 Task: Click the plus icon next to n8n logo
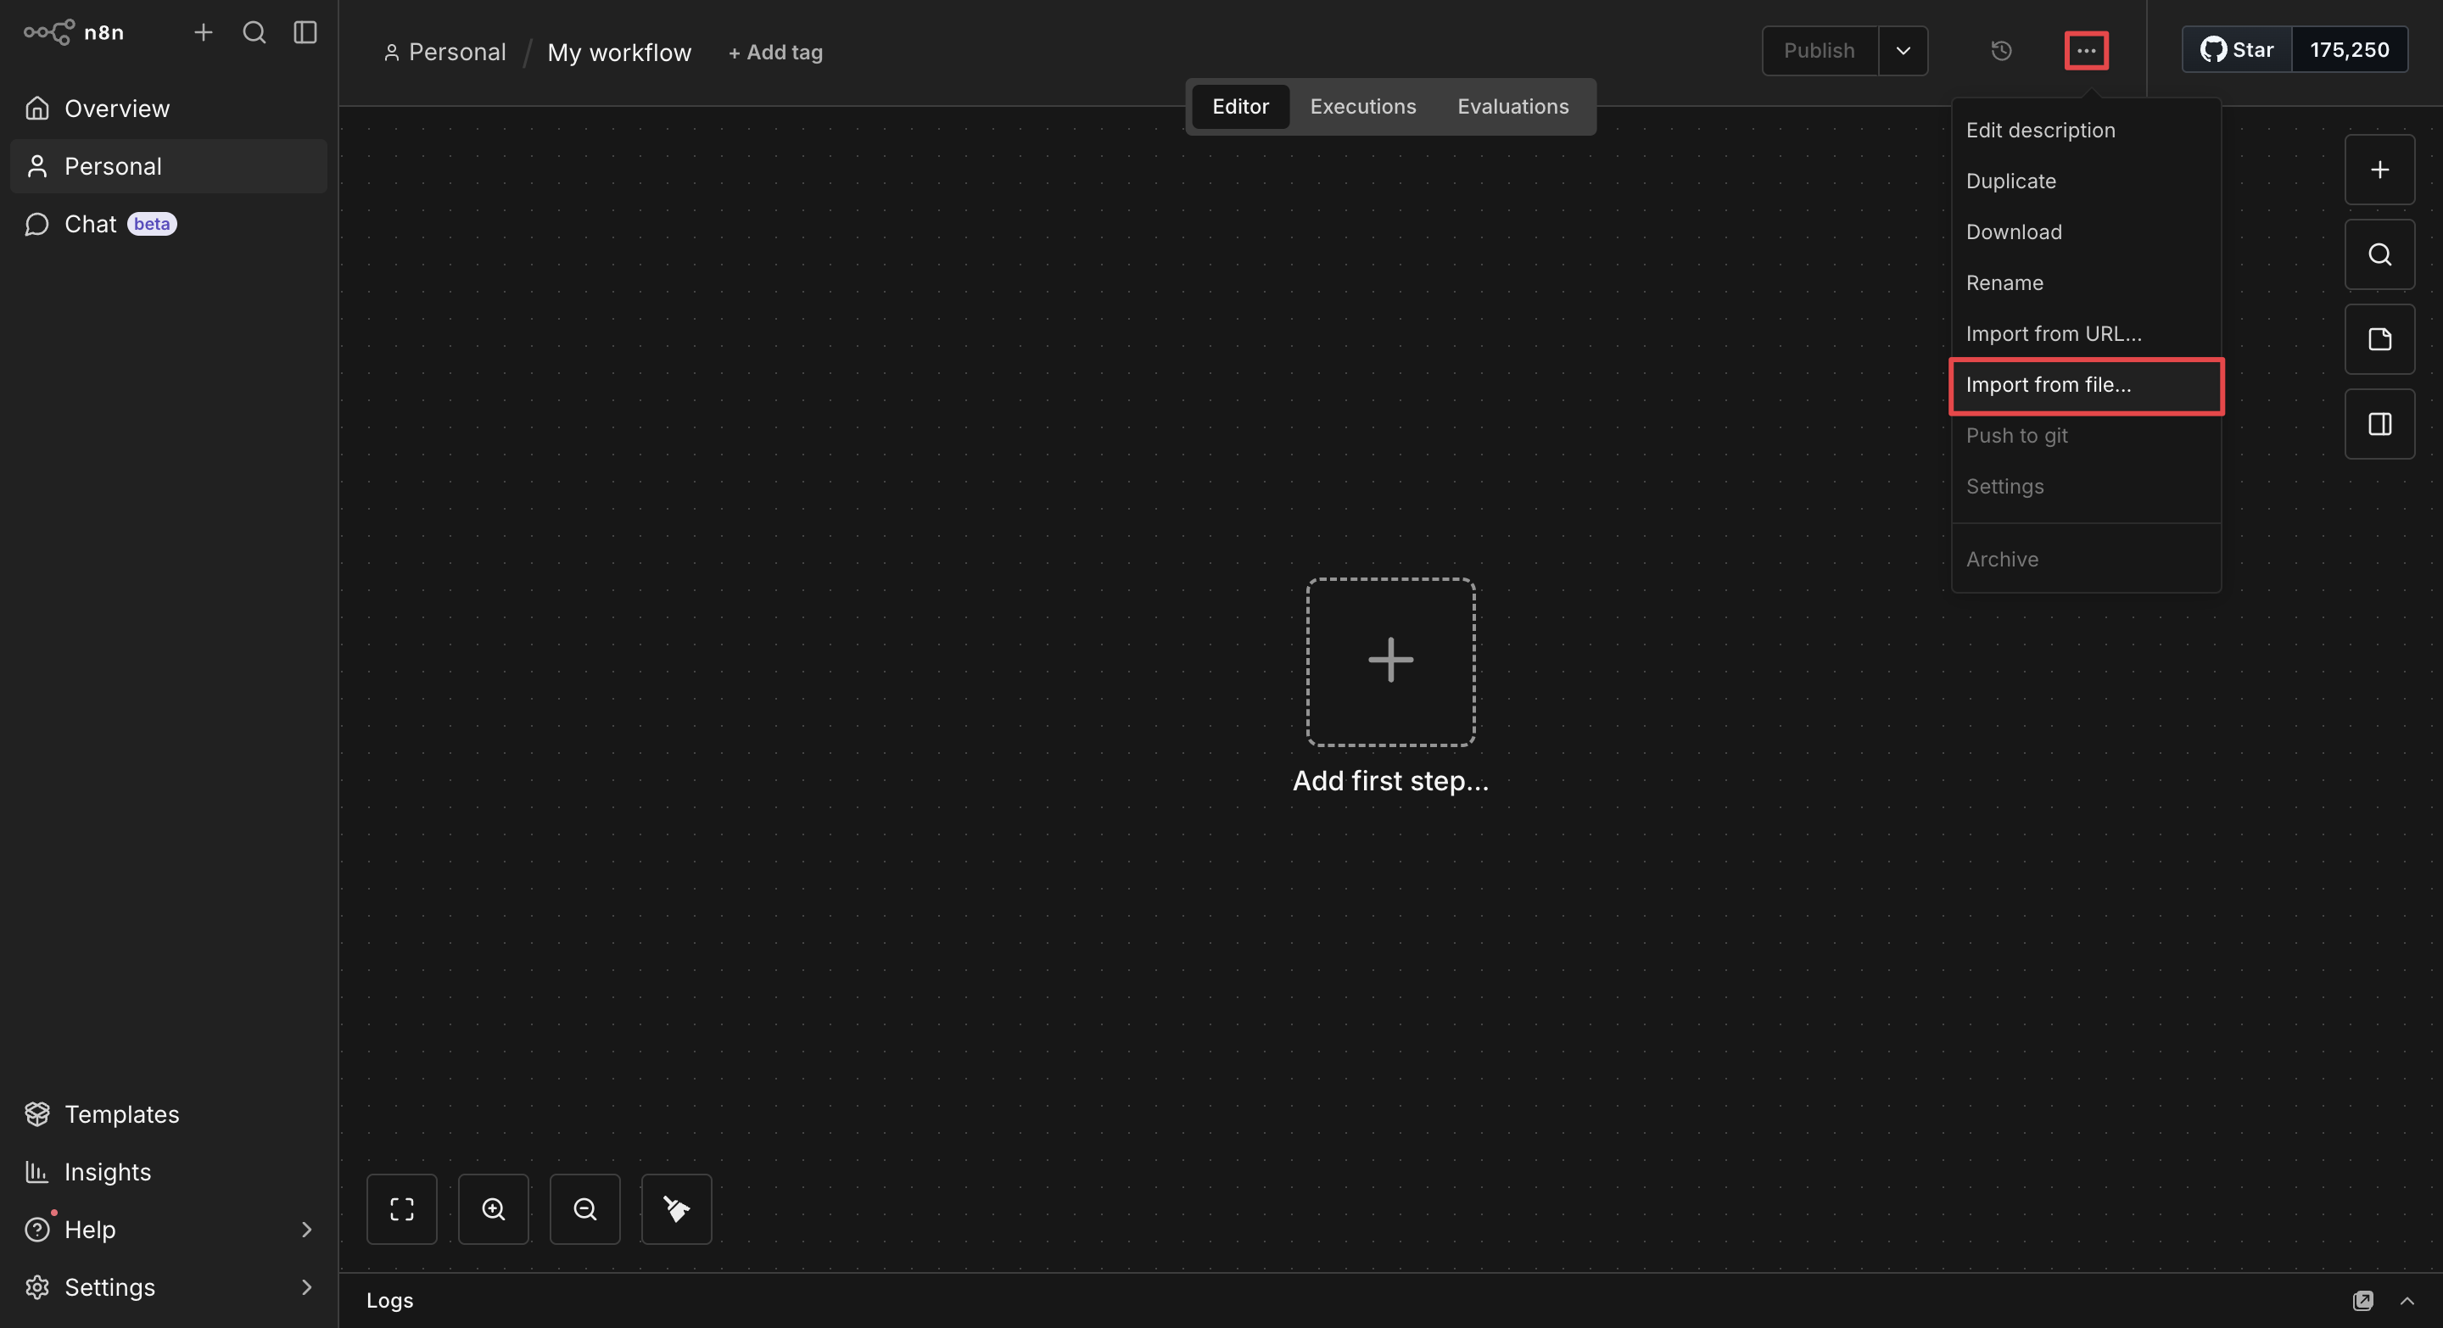203,32
